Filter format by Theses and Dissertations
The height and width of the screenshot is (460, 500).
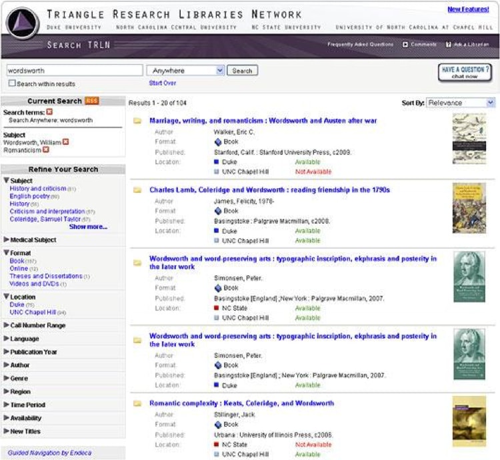[46, 276]
